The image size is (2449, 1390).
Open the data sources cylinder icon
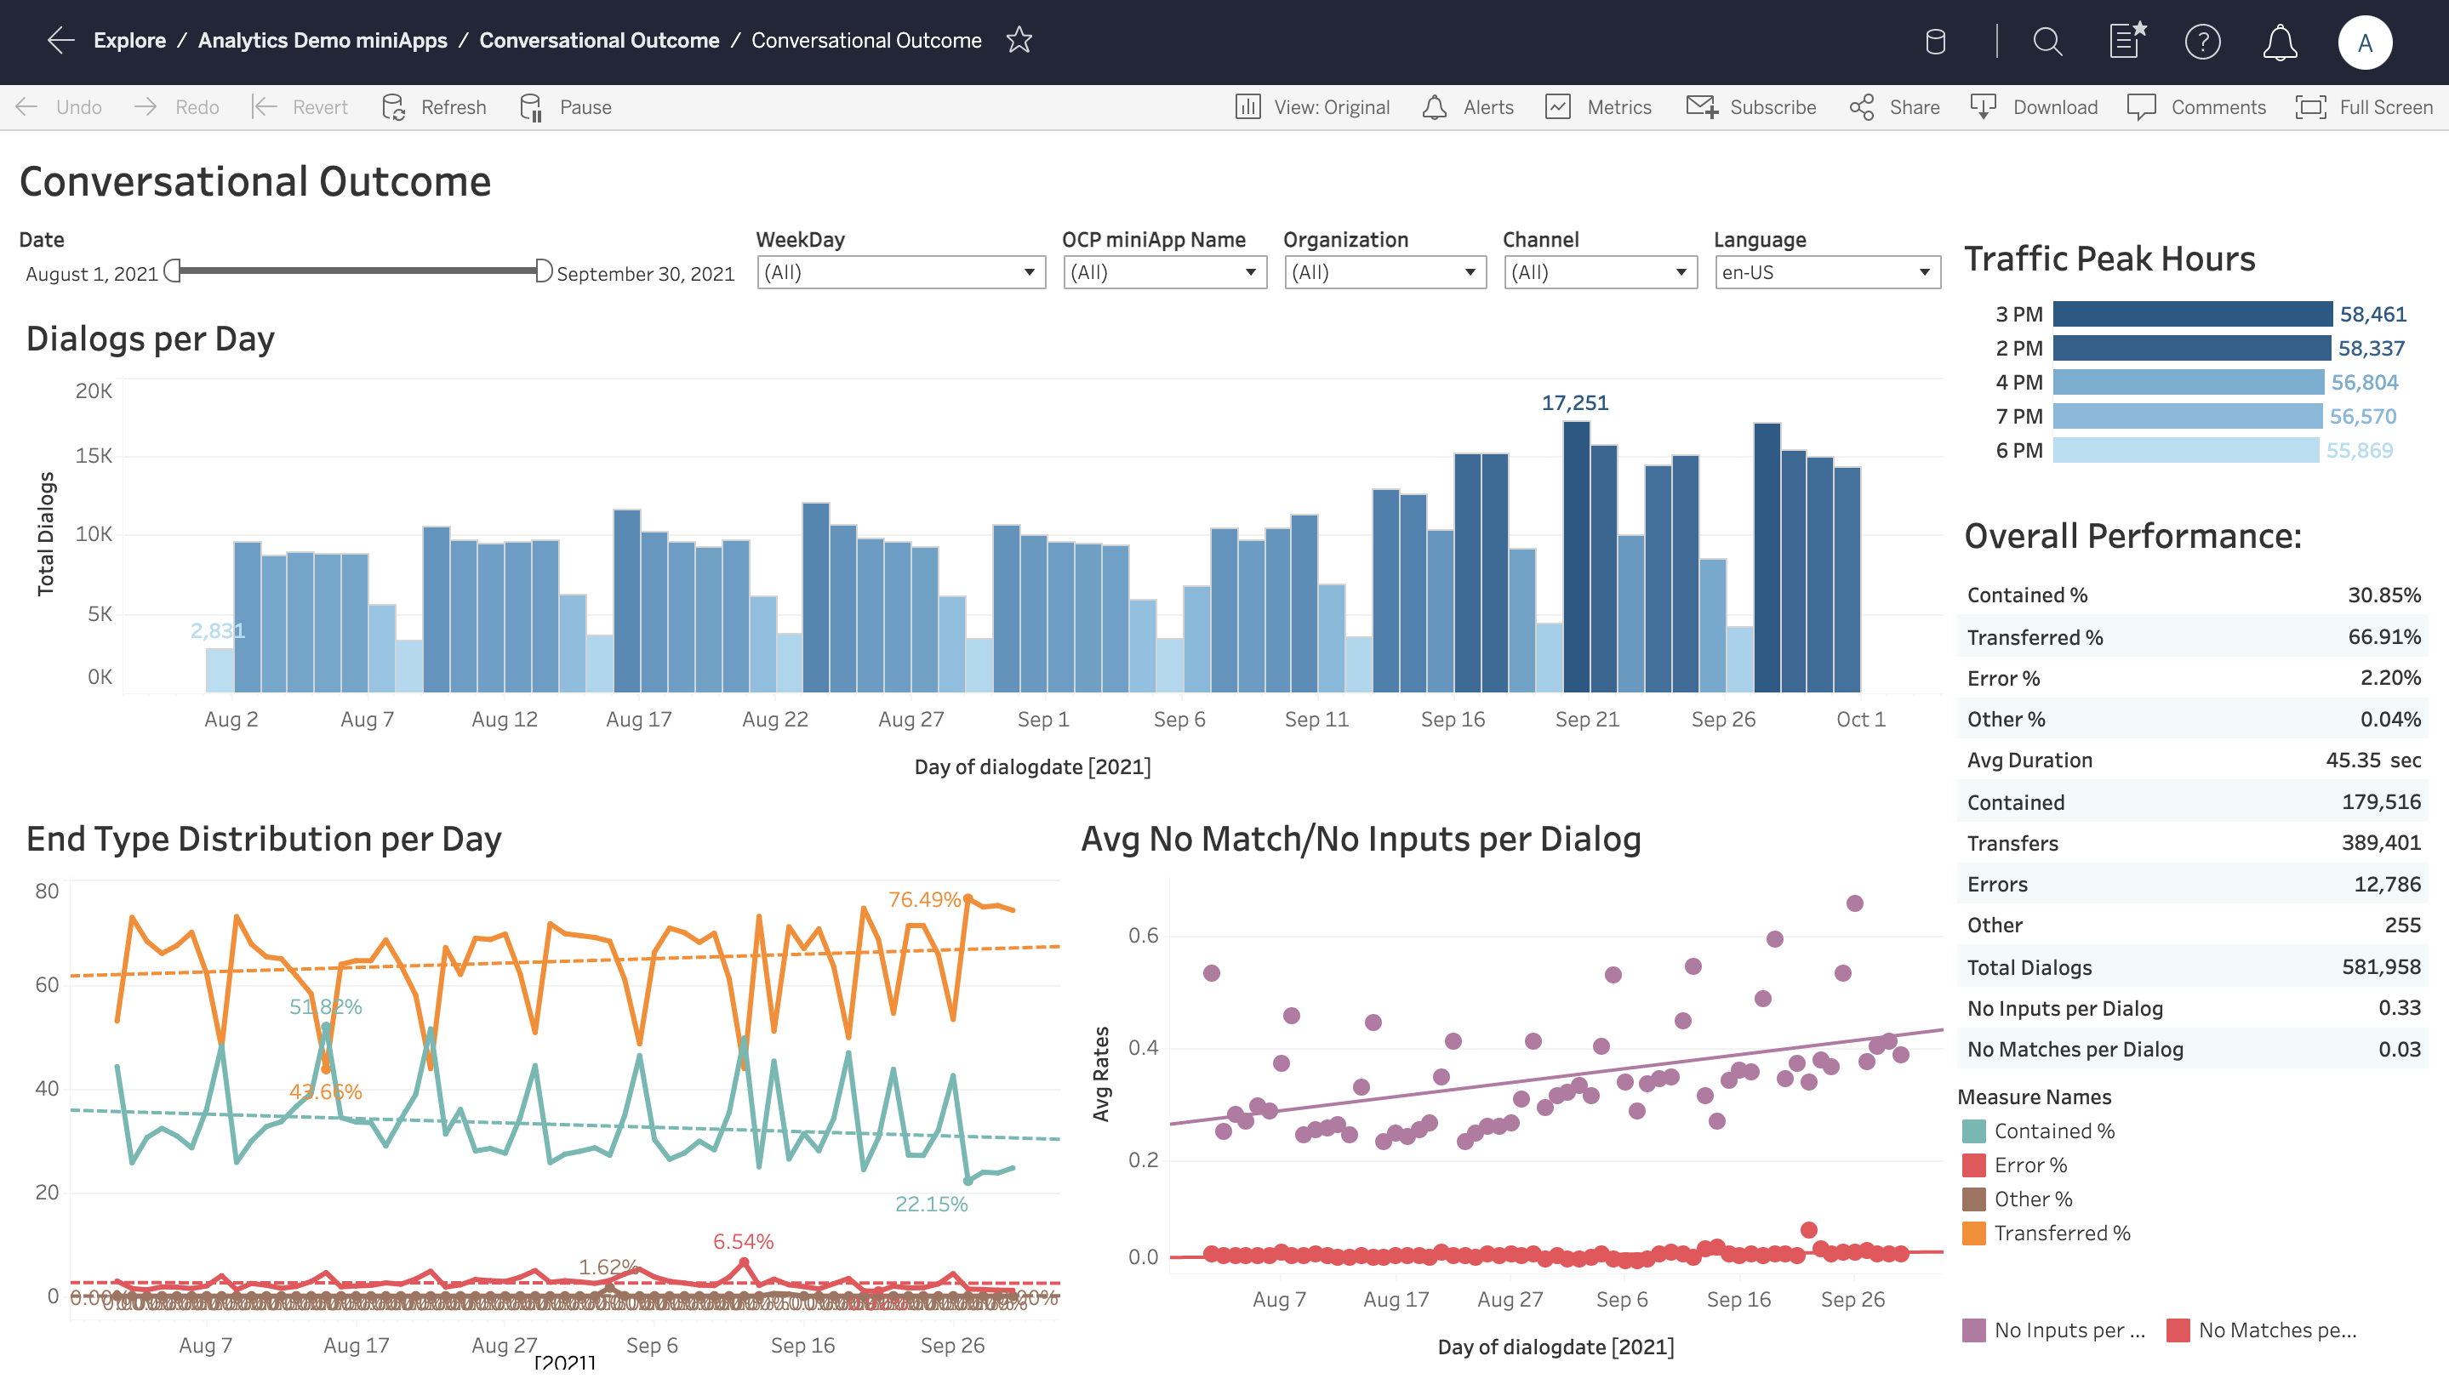pos(1934,42)
